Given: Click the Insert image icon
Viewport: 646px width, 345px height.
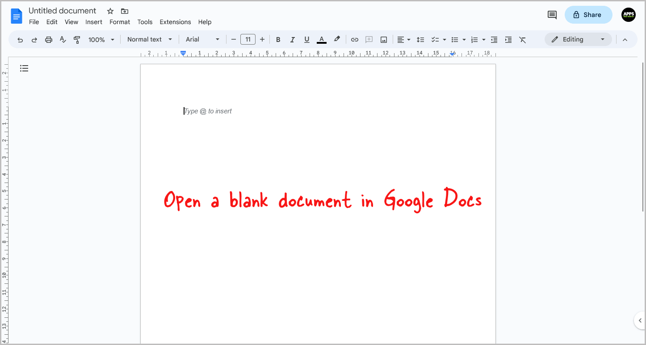Looking at the screenshot, I should pyautogui.click(x=384, y=40).
